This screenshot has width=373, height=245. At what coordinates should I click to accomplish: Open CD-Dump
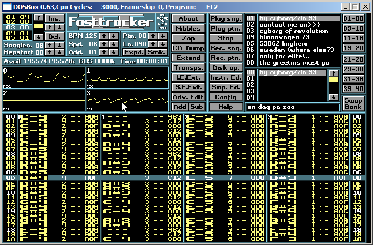[188, 48]
